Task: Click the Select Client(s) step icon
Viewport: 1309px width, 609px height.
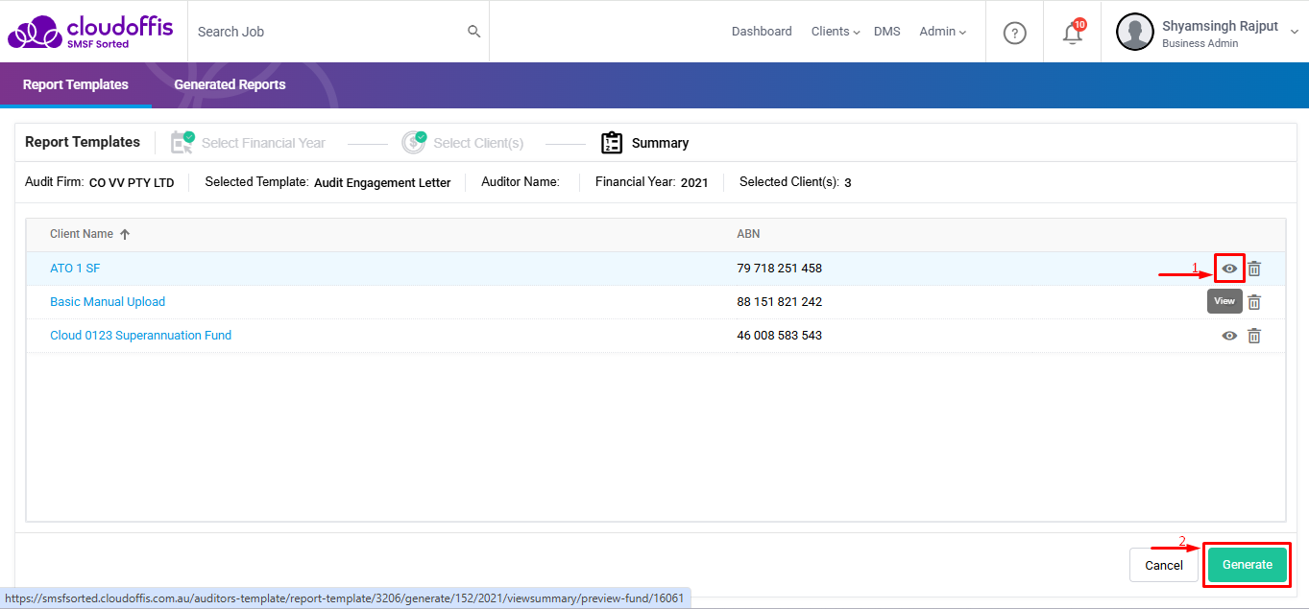Action: click(x=414, y=142)
